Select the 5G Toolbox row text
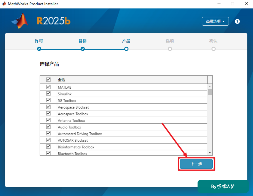Image resolution: width=253 pixels, height=196 pixels. coord(67,101)
